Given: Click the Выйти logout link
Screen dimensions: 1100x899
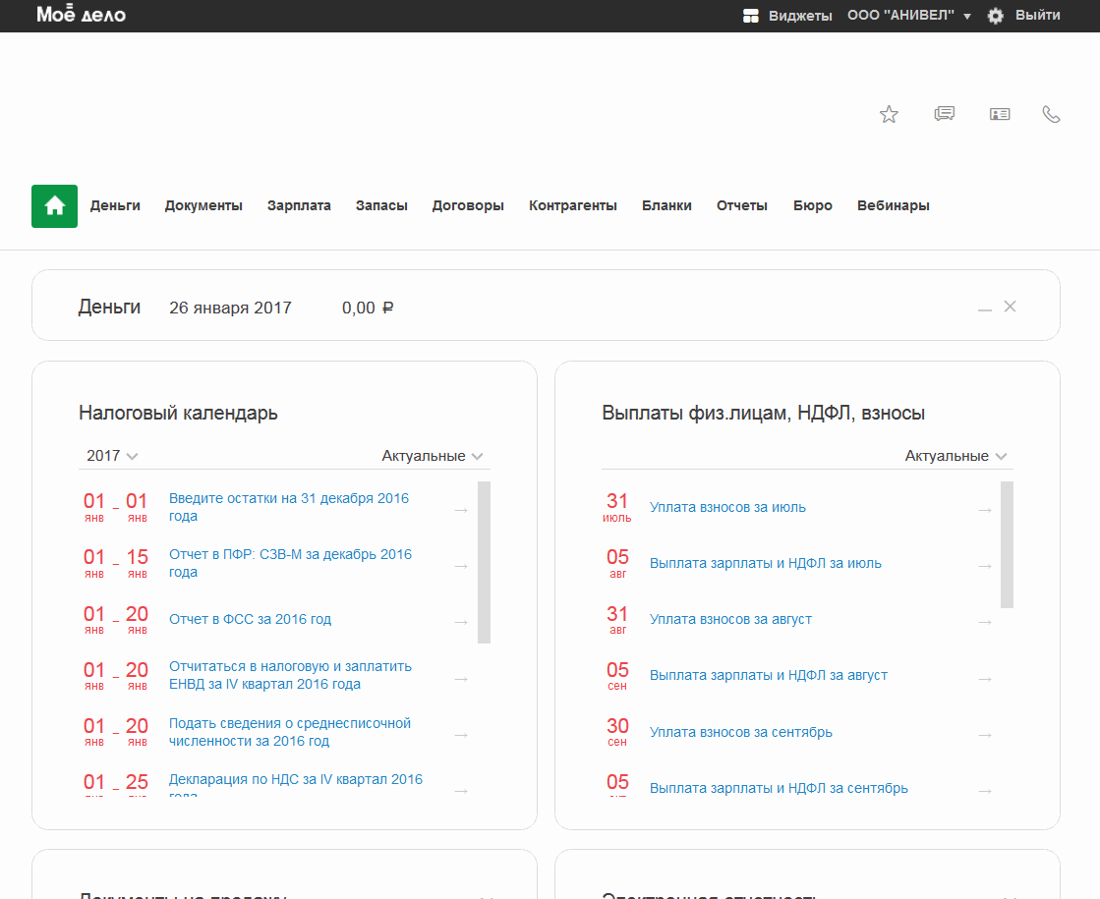Looking at the screenshot, I should click(x=1037, y=16).
